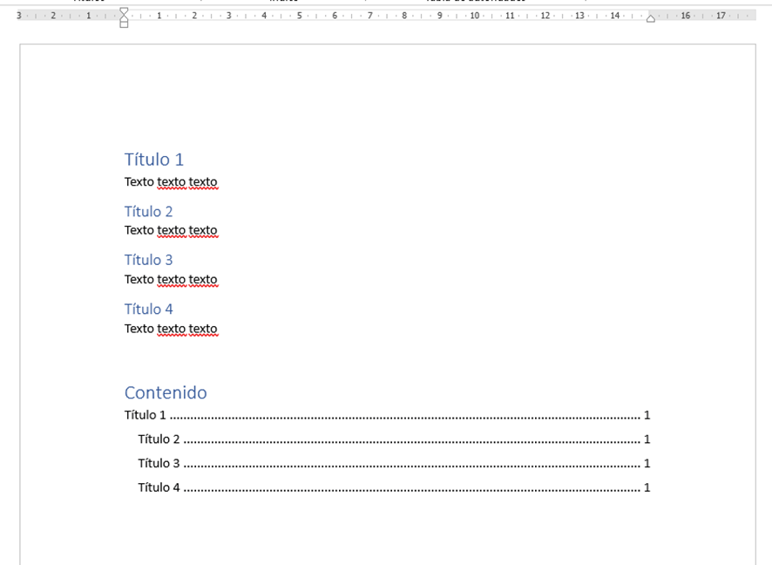Place cursor in the Título 3 heading

[x=148, y=260]
